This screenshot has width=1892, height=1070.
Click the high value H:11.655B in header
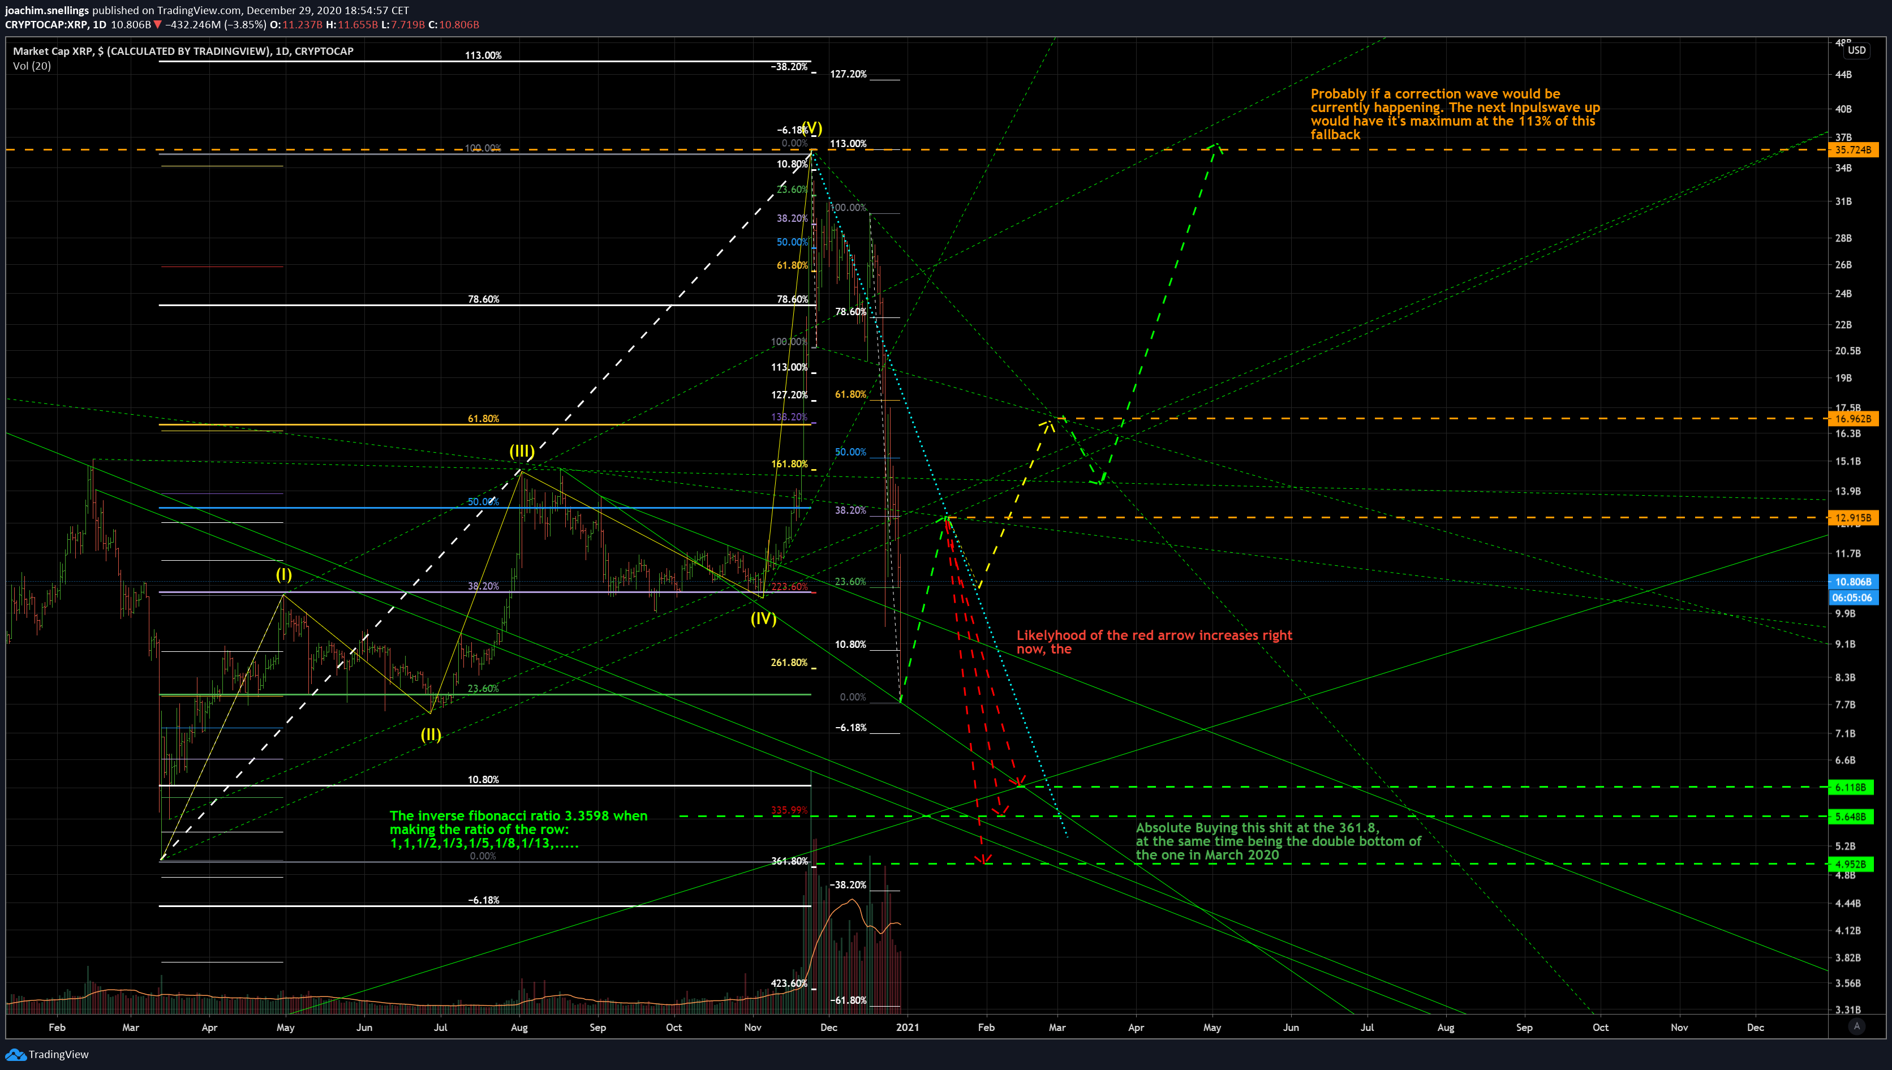pyautogui.click(x=352, y=24)
